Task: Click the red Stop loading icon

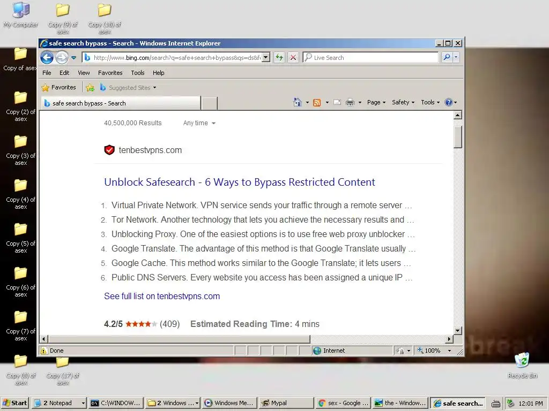Action: click(x=293, y=57)
